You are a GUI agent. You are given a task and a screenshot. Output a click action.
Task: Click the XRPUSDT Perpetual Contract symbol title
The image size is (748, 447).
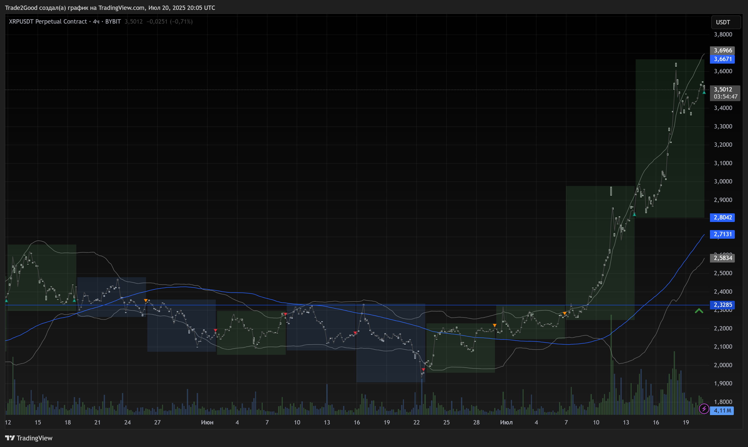tap(48, 21)
